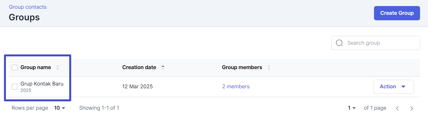
Task: Open the Rows per page dropdown
Action: pyautogui.click(x=60, y=108)
